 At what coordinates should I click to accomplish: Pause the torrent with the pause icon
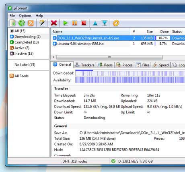pos(75,23)
